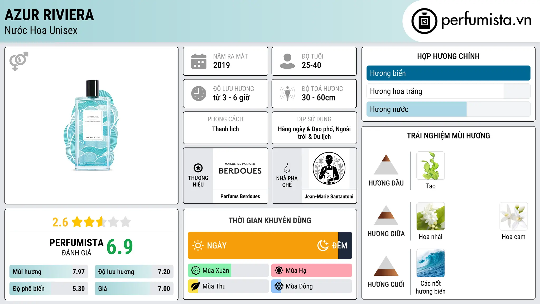
Task: Select the Hương hoa trắng accord bar
Action: [x=448, y=91]
